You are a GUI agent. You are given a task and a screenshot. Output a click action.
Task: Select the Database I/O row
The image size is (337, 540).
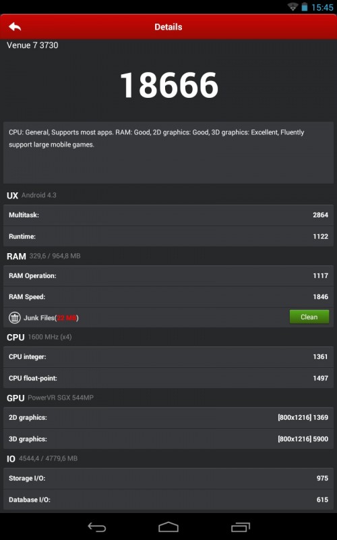pyautogui.click(x=168, y=500)
